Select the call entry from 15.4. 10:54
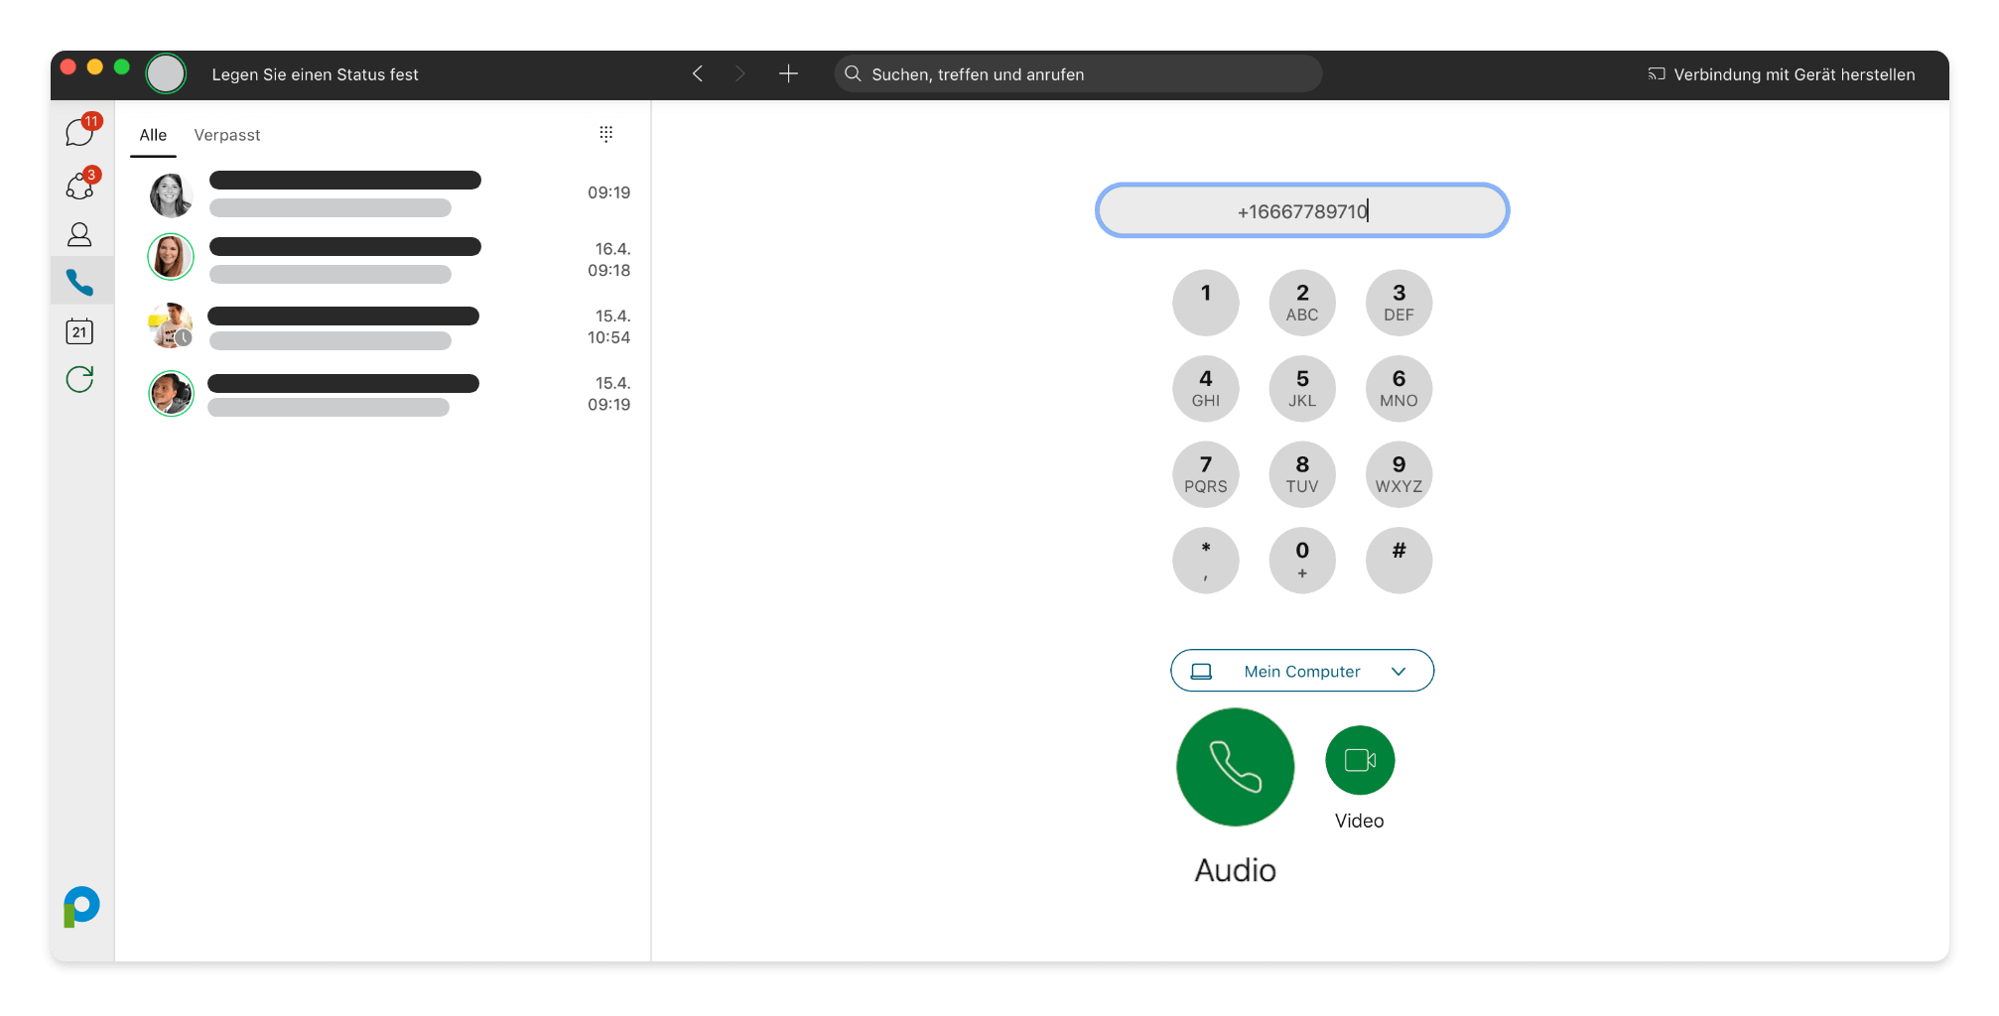This screenshot has height=1016, width=1999. 387,326
